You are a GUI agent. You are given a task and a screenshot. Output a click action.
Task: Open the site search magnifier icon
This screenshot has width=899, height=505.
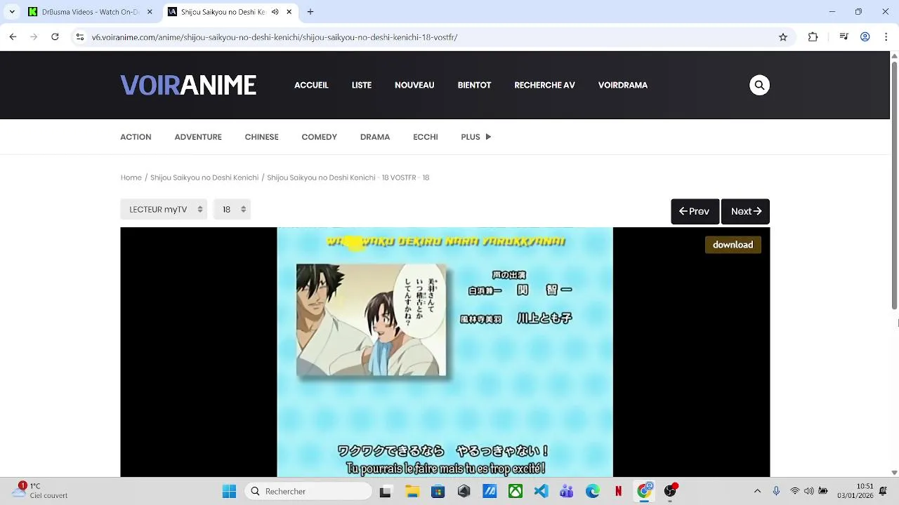point(759,85)
